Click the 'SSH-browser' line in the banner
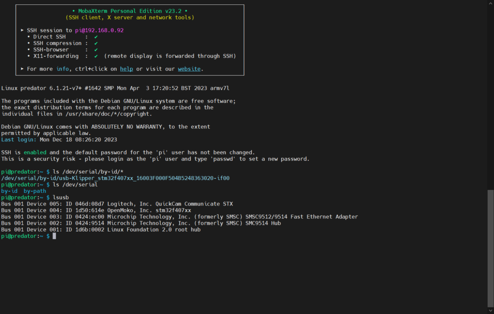Screen dimensions: 494x314 point(63,50)
